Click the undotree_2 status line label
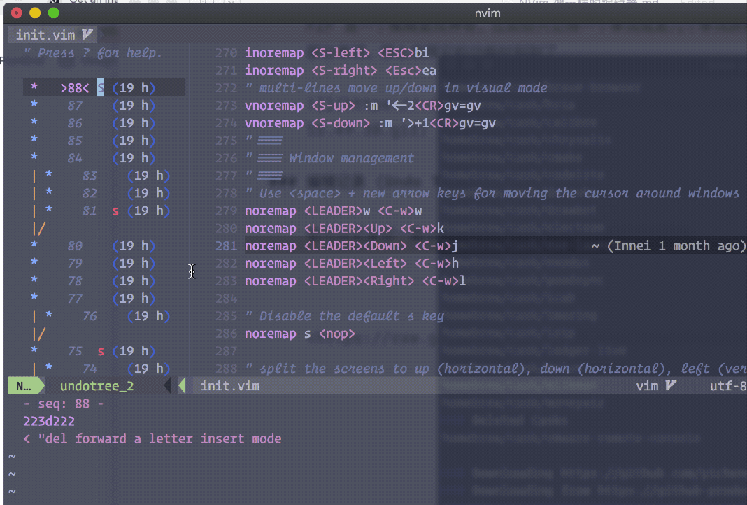The width and height of the screenshot is (747, 505). point(97,386)
